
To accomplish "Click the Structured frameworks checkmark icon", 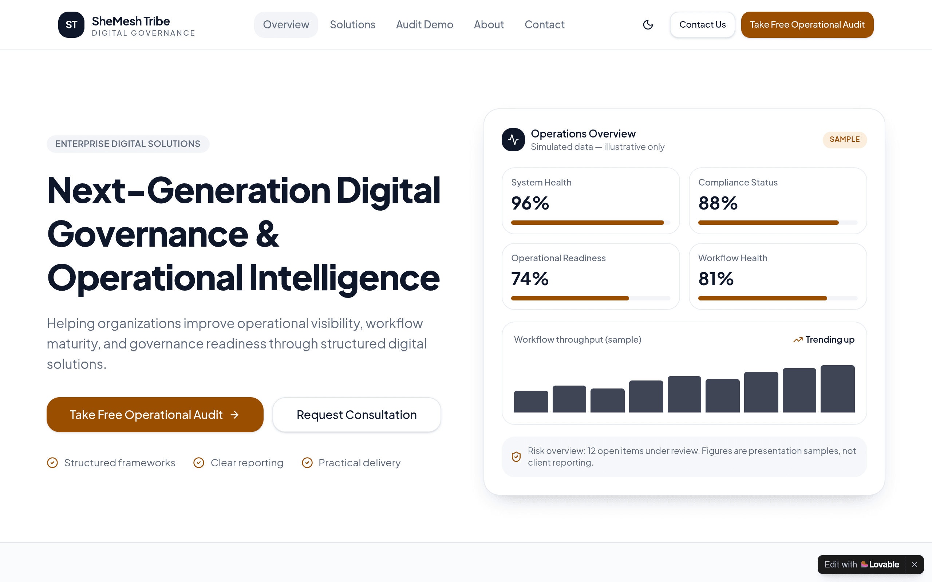I will (52, 463).
